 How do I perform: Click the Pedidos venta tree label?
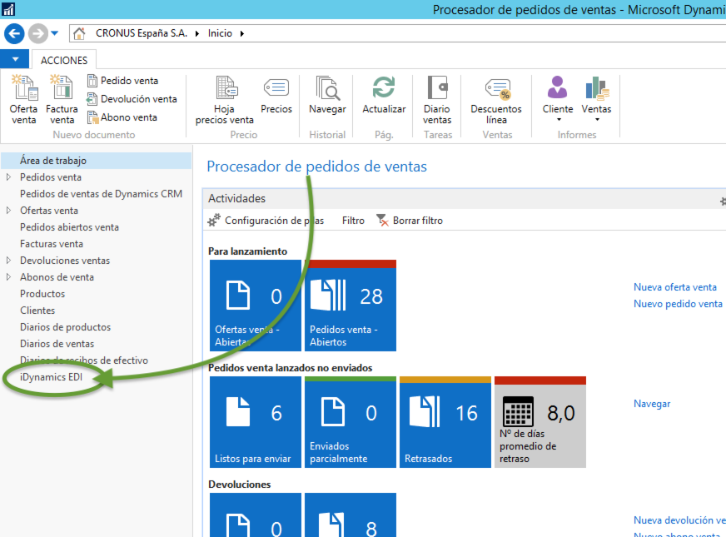51,177
